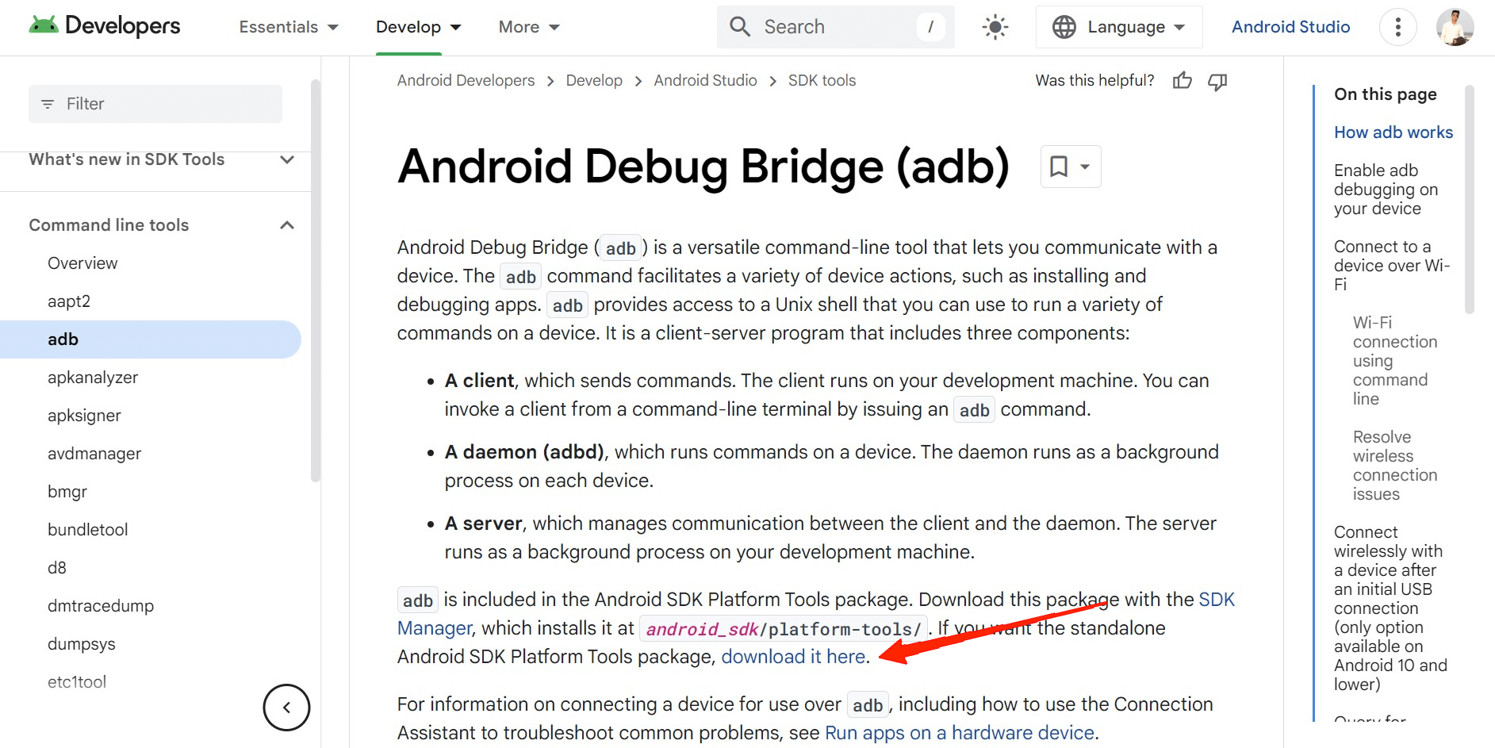Open the search bar with the magnifier icon
Viewport: 1495px width, 748px height.
(740, 26)
